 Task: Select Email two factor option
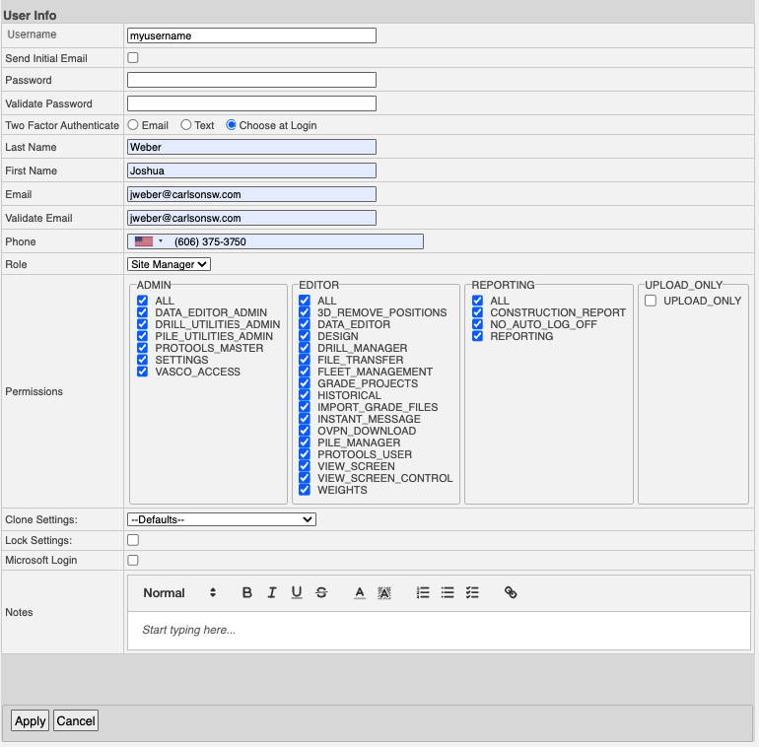[133, 125]
